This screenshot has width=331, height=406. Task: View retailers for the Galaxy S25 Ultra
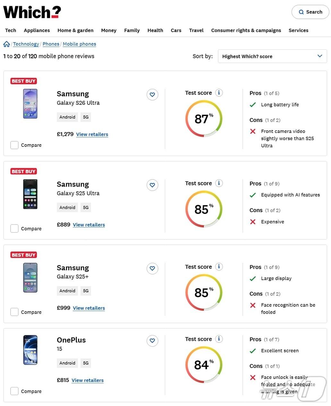click(89, 225)
